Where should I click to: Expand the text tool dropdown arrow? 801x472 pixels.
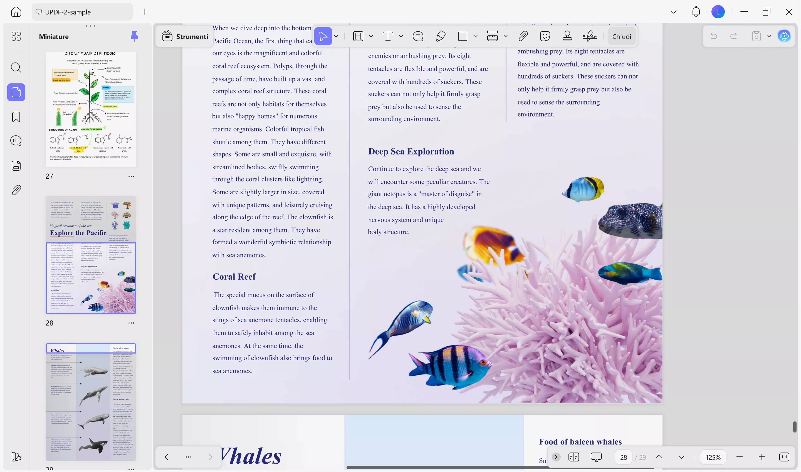coord(401,36)
